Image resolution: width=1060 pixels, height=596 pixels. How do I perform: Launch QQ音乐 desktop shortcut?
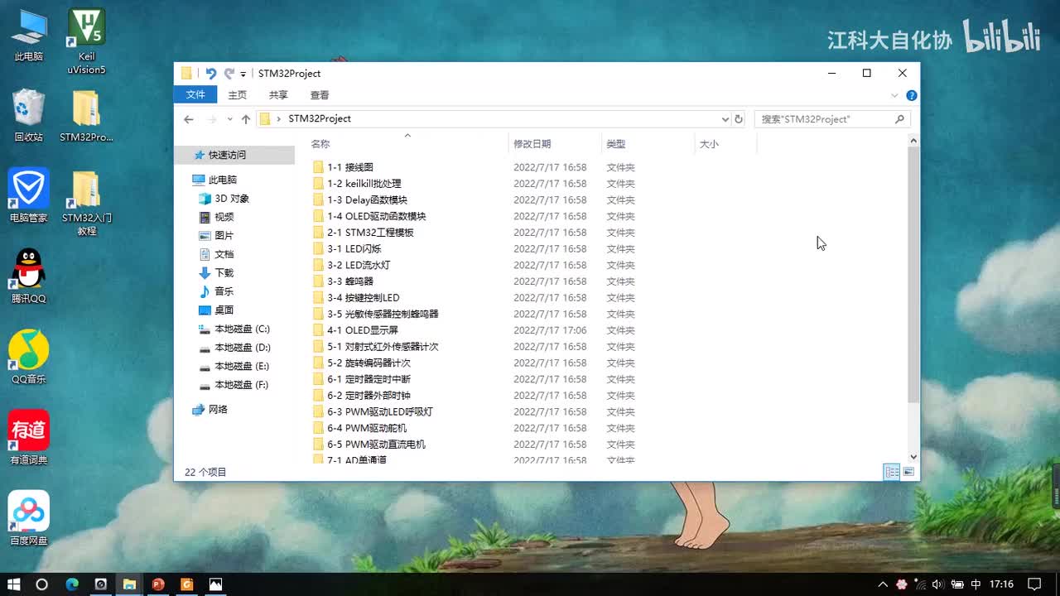tap(28, 358)
